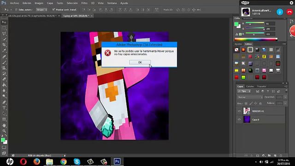Open the Edición menu

tap(27, 3)
